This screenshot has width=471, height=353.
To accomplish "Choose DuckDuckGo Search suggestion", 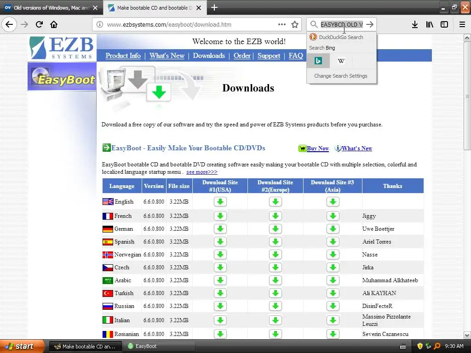I will [341, 37].
